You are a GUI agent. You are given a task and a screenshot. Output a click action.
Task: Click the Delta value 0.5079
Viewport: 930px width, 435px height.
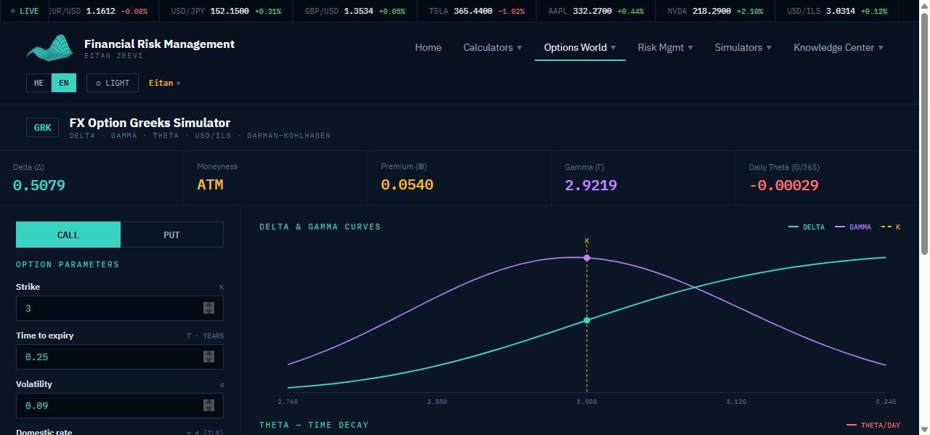click(39, 185)
